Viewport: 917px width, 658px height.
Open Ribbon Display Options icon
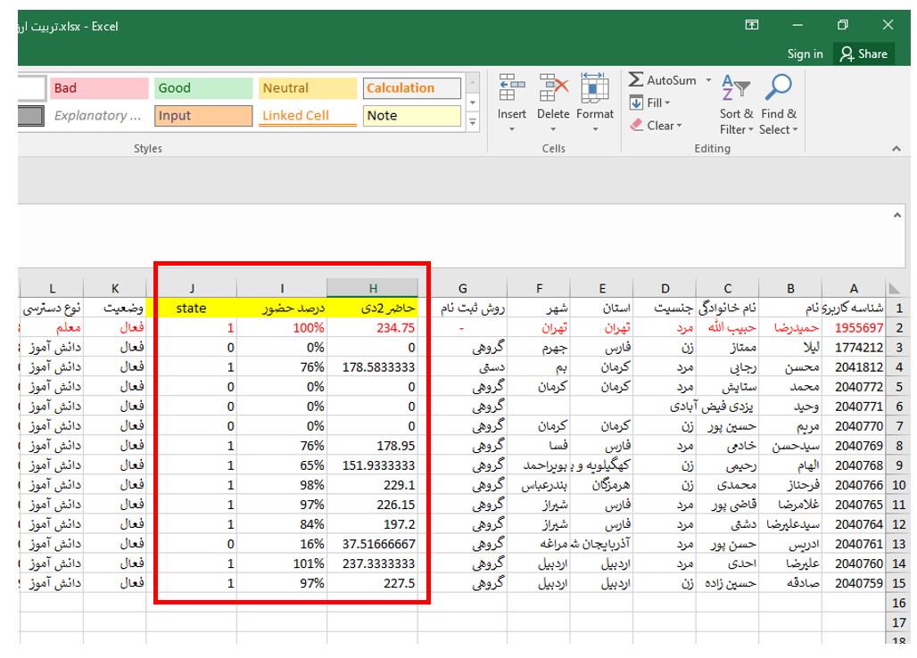(x=751, y=25)
